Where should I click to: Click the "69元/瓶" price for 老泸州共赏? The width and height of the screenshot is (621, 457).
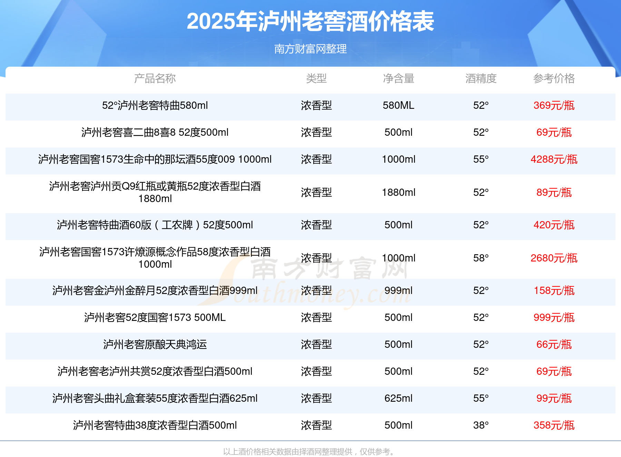[554, 371]
